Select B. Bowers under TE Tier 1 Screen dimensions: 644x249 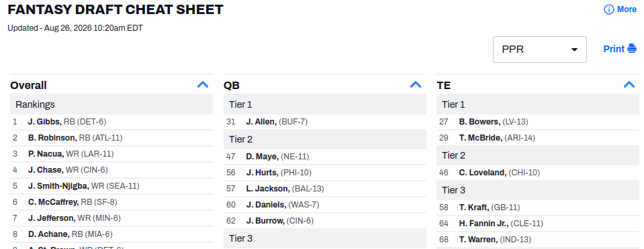point(479,122)
